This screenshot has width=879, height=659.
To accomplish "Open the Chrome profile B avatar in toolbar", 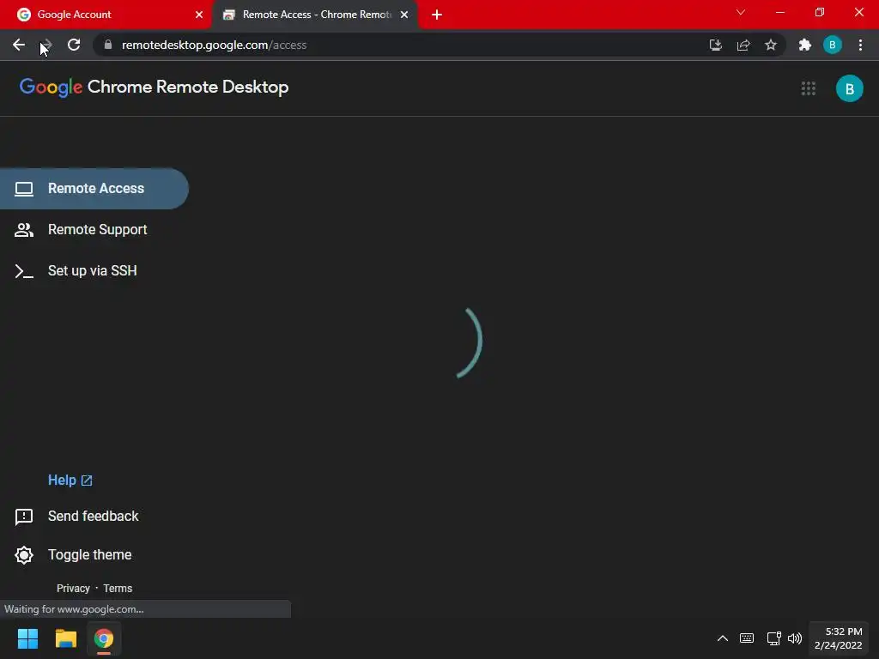I will click(832, 45).
